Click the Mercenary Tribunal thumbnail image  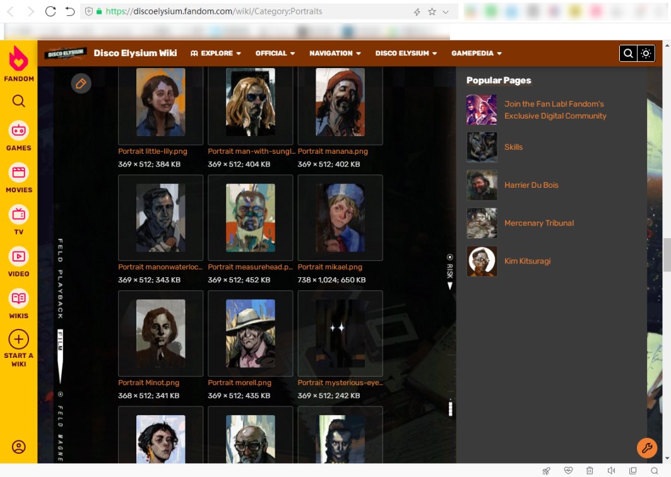[x=482, y=223]
